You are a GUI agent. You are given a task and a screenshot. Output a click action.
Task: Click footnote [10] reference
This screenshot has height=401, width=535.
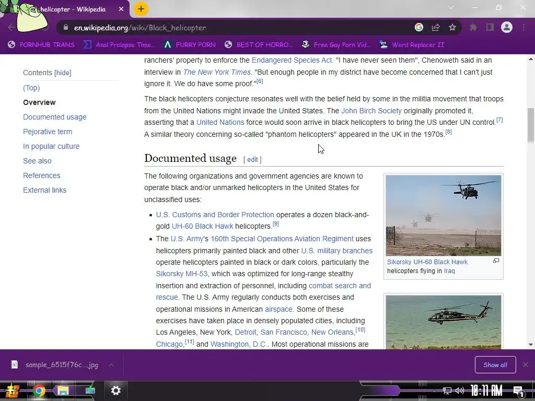click(x=360, y=330)
